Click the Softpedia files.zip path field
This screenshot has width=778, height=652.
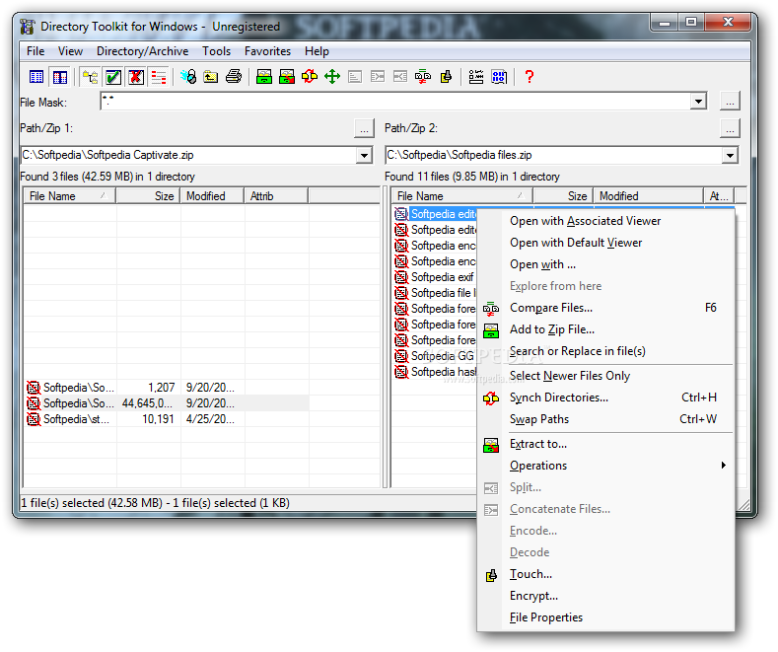[x=554, y=155]
